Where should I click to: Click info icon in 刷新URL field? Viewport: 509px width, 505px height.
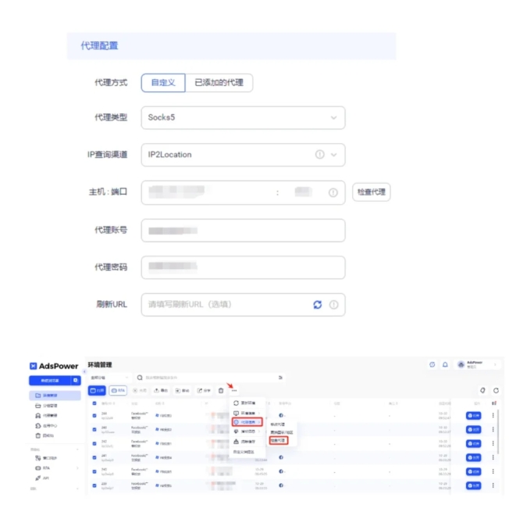(x=333, y=305)
